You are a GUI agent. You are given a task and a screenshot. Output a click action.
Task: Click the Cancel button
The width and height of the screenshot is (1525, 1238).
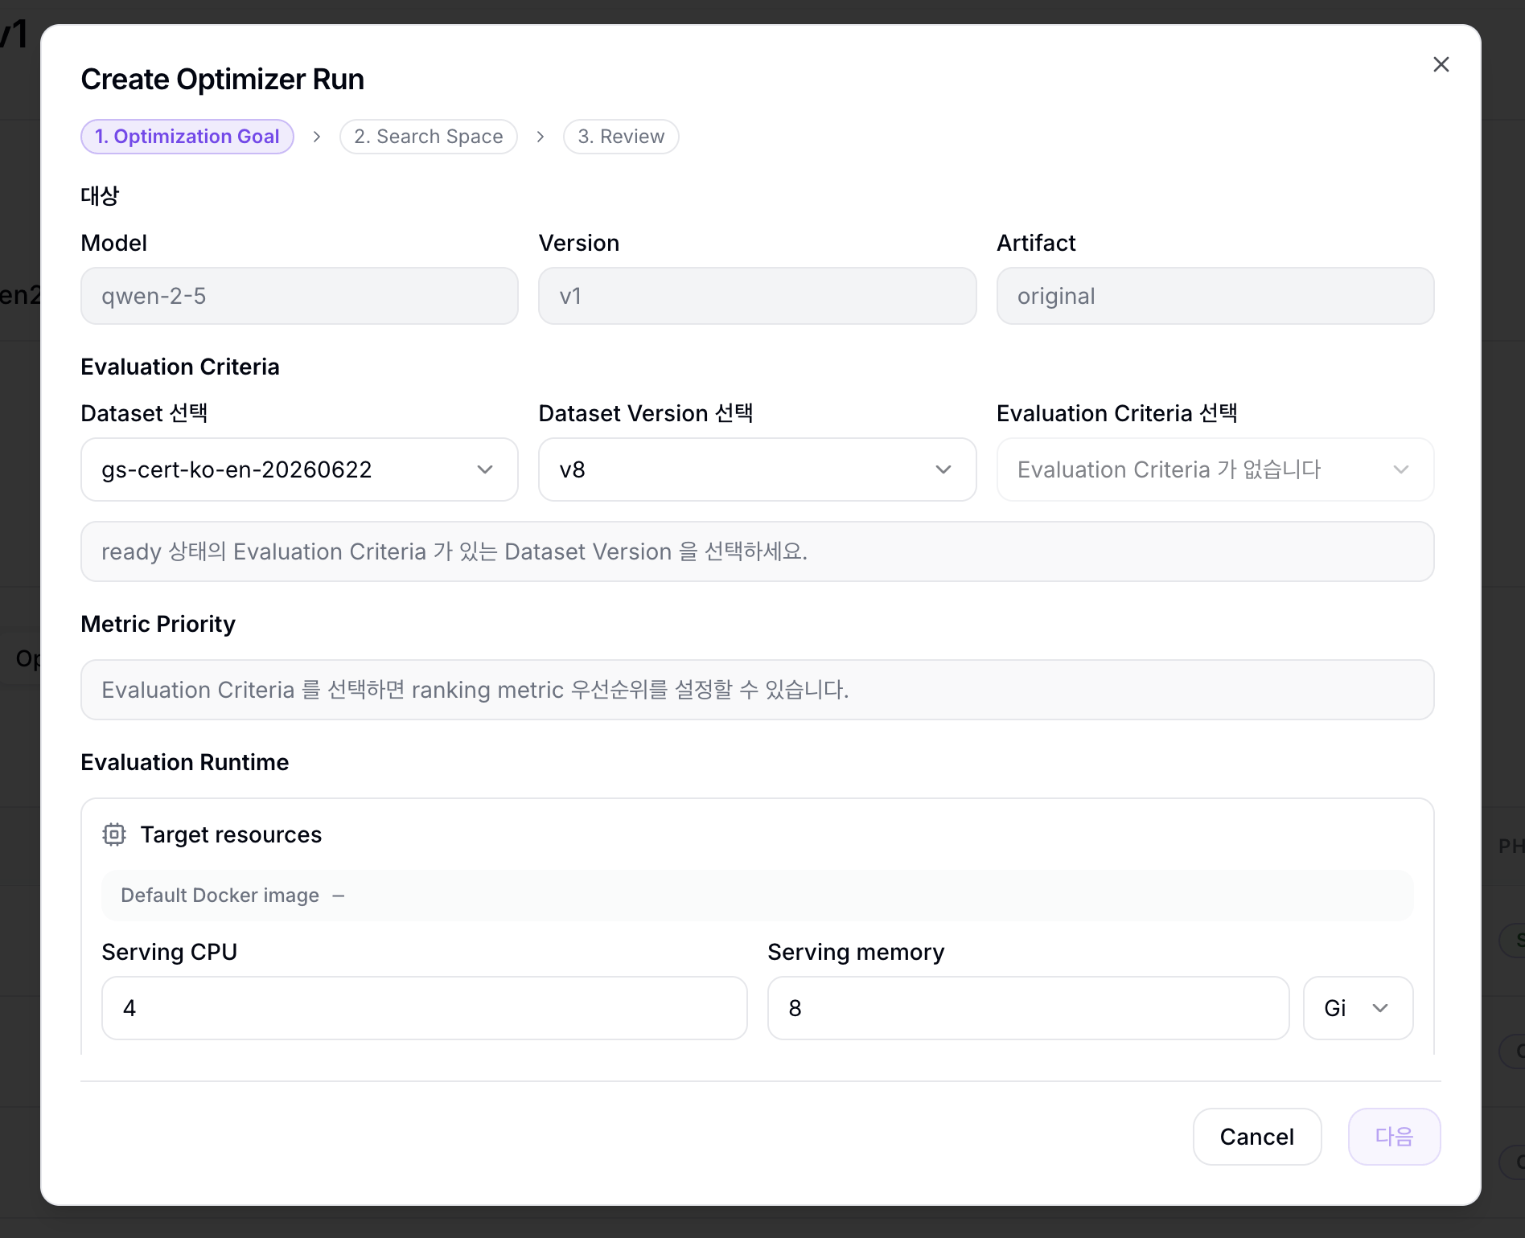click(1257, 1137)
